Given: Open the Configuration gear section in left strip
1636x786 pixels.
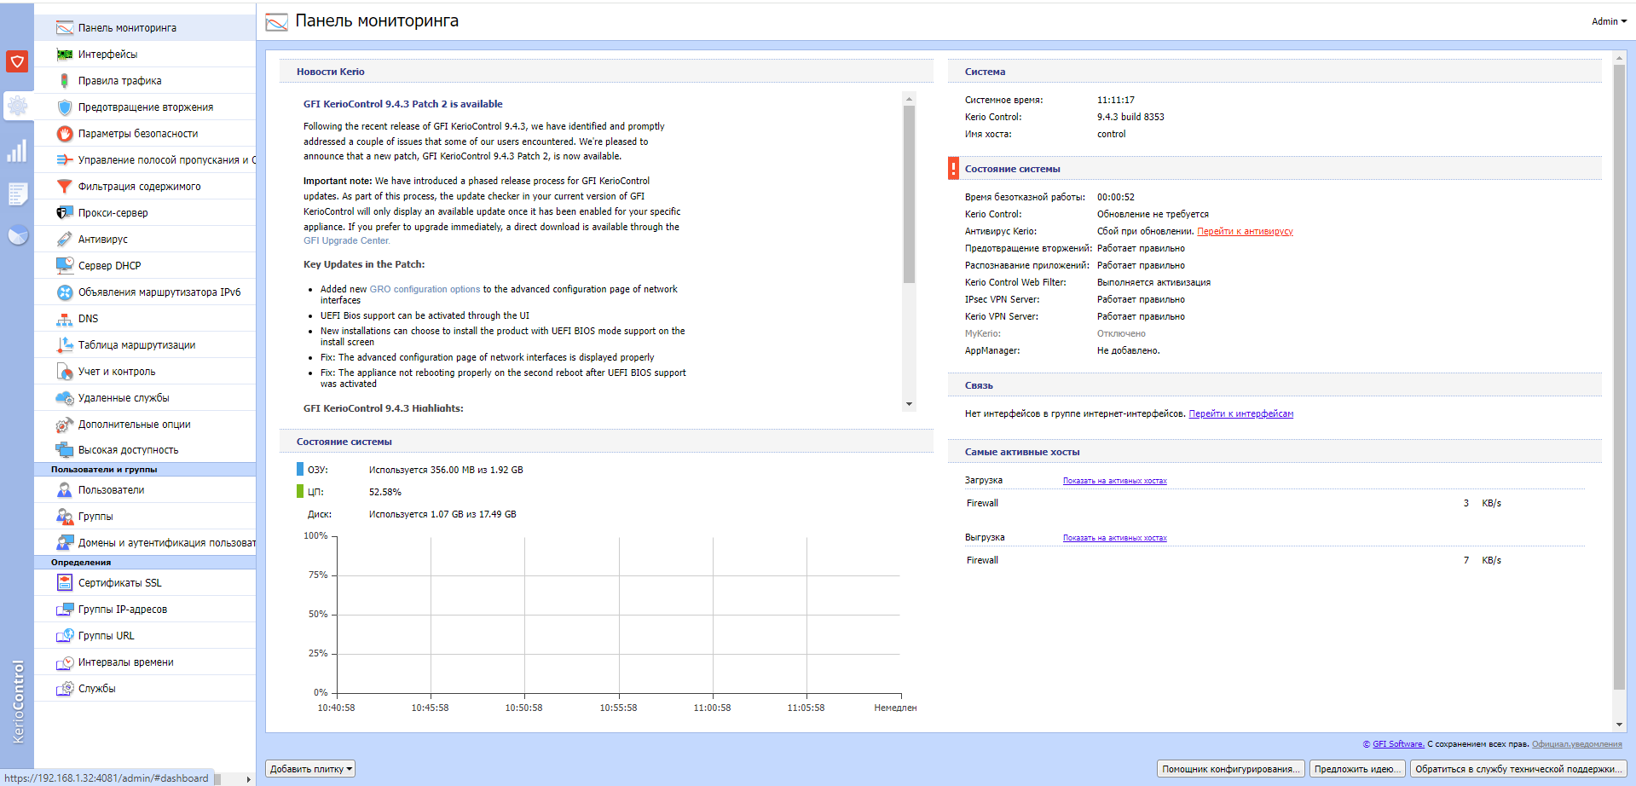Looking at the screenshot, I should [17, 106].
